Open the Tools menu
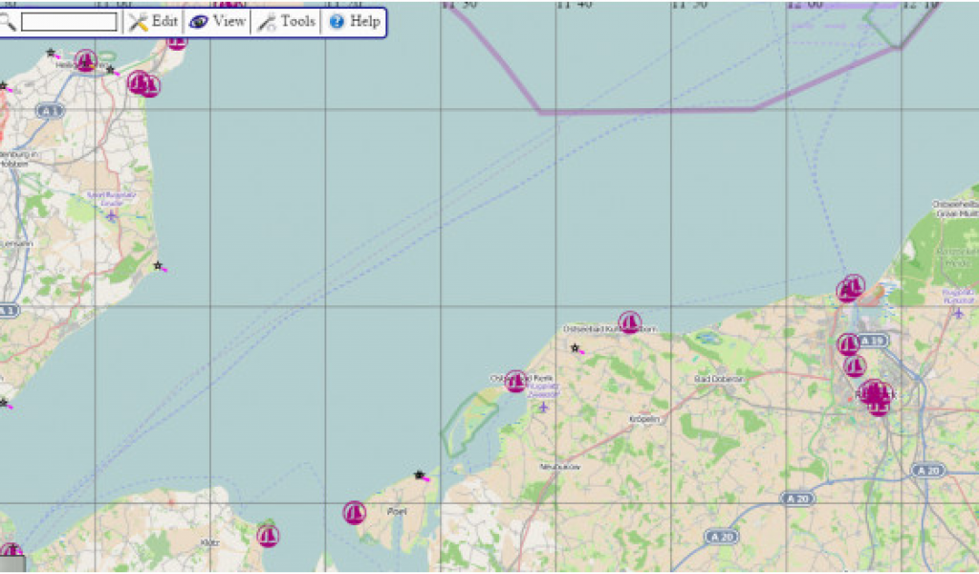This screenshot has height=574, width=979. [287, 22]
